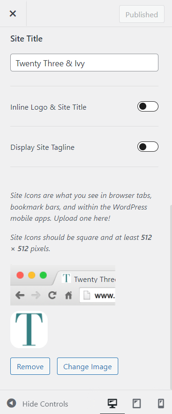Click the panel's vertical scrollbar
Viewport: 172px width, 414px height.
point(171,296)
